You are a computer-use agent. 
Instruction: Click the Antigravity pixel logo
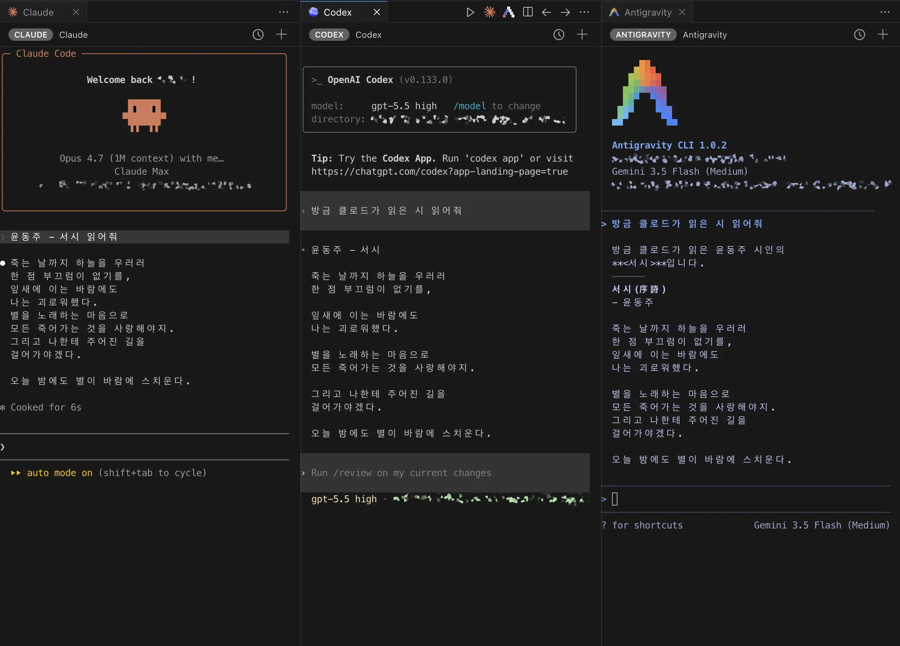(x=644, y=93)
